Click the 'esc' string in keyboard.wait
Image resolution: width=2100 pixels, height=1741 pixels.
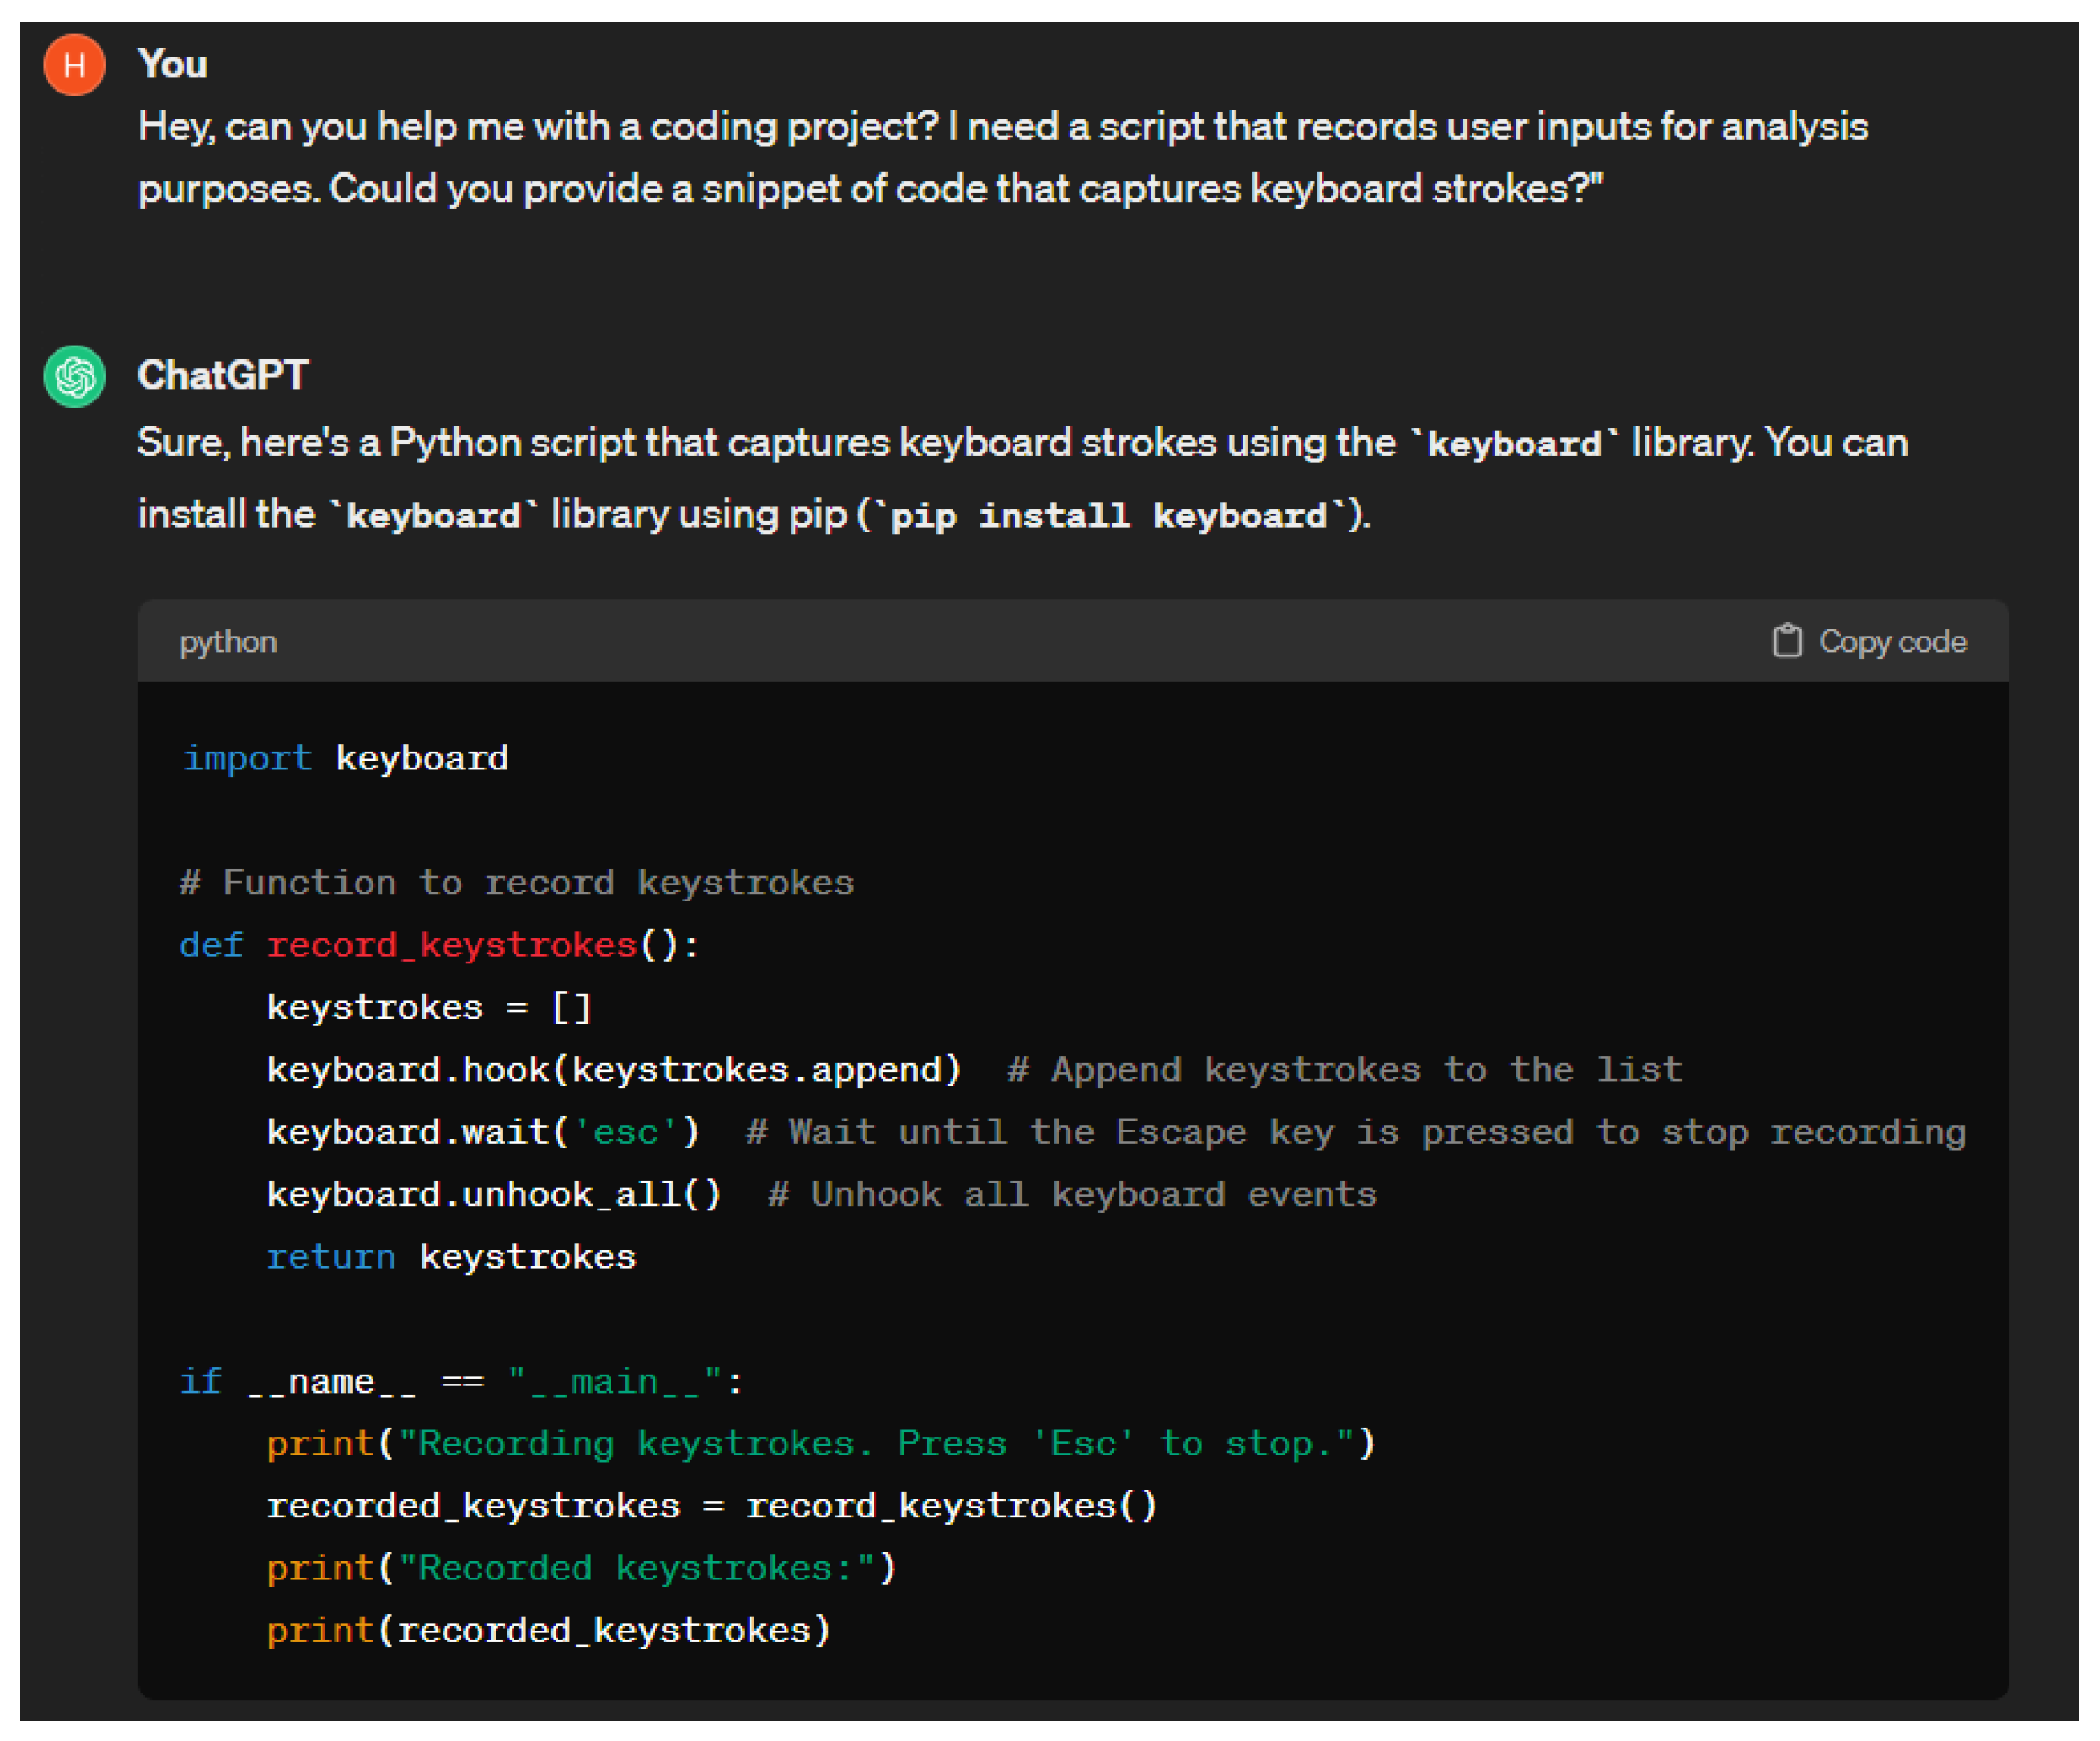(x=624, y=1132)
